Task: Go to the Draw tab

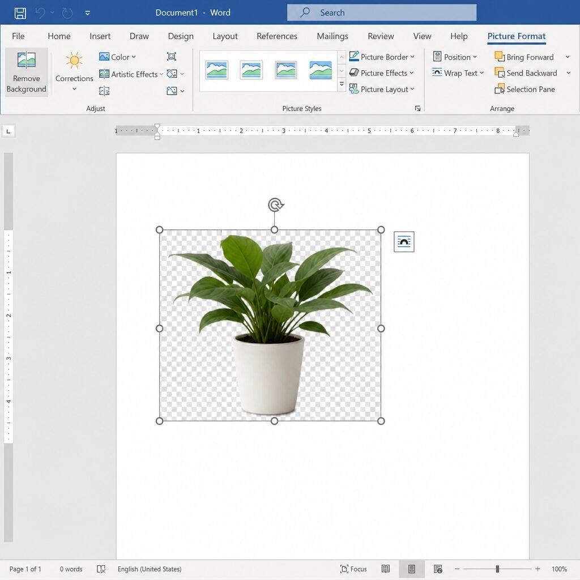Action: click(139, 36)
